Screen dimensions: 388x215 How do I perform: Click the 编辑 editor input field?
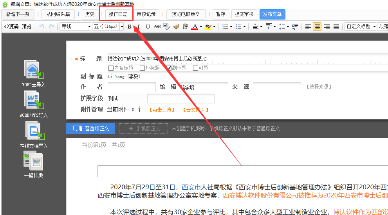pos(204,87)
